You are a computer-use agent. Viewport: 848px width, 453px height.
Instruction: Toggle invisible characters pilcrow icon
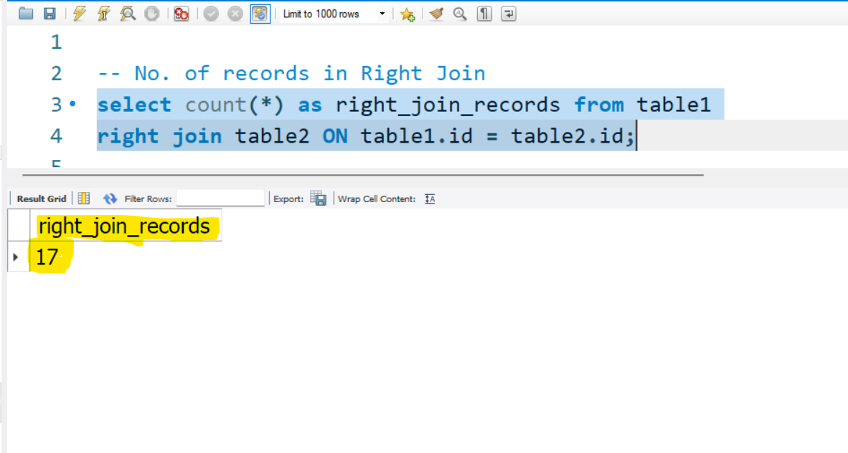click(x=484, y=14)
